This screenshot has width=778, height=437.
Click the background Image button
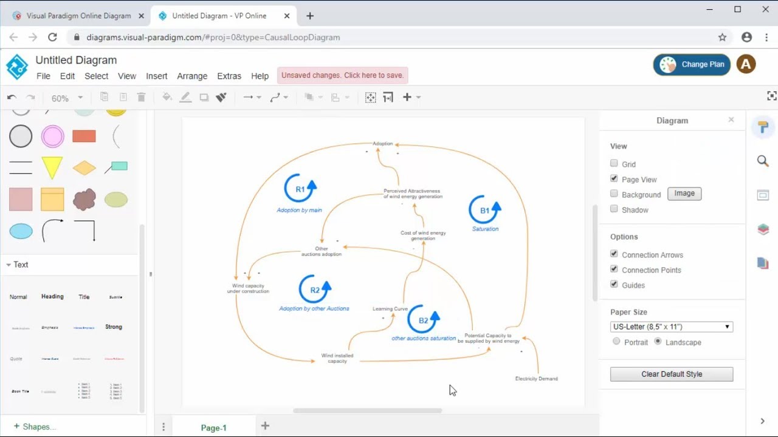pos(684,194)
